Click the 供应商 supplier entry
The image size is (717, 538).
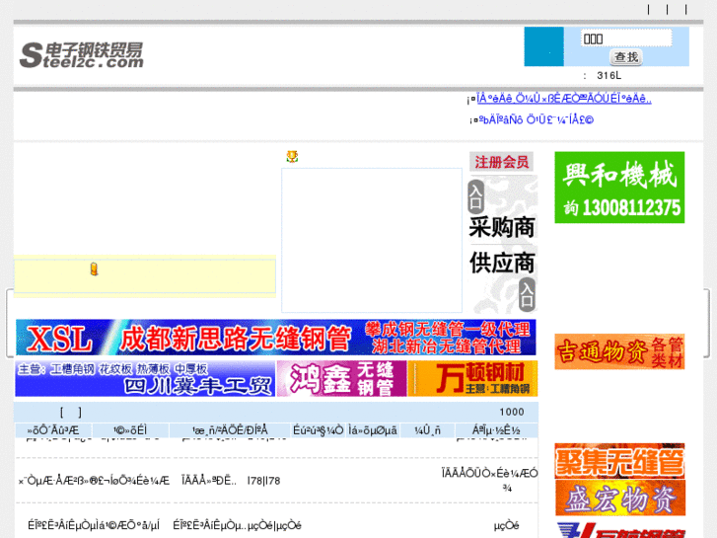[502, 263]
